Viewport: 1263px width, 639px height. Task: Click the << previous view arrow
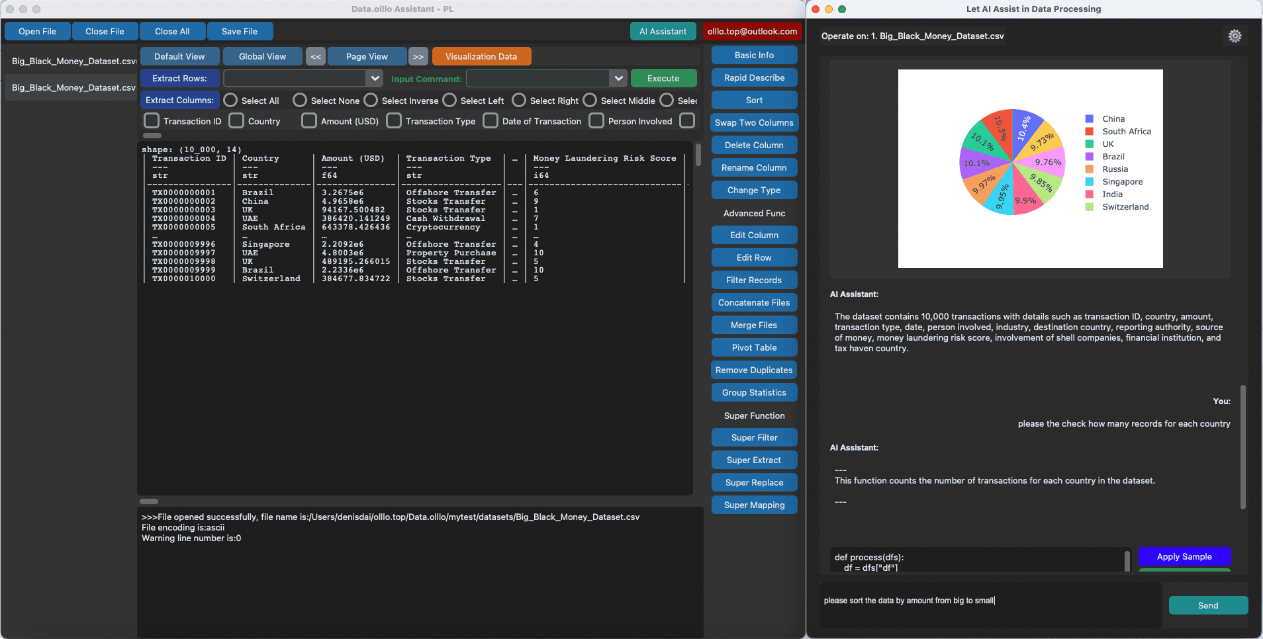(316, 56)
